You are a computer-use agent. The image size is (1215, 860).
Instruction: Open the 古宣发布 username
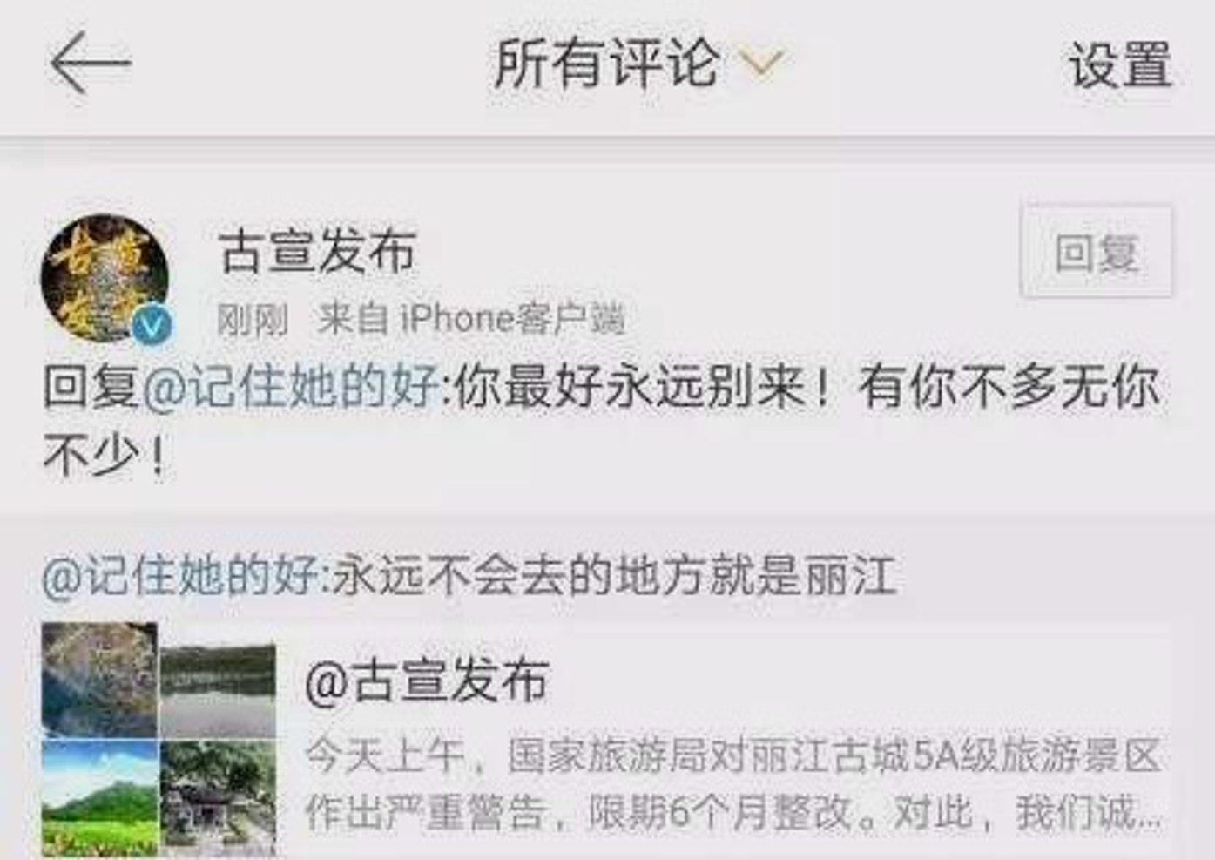[x=318, y=251]
